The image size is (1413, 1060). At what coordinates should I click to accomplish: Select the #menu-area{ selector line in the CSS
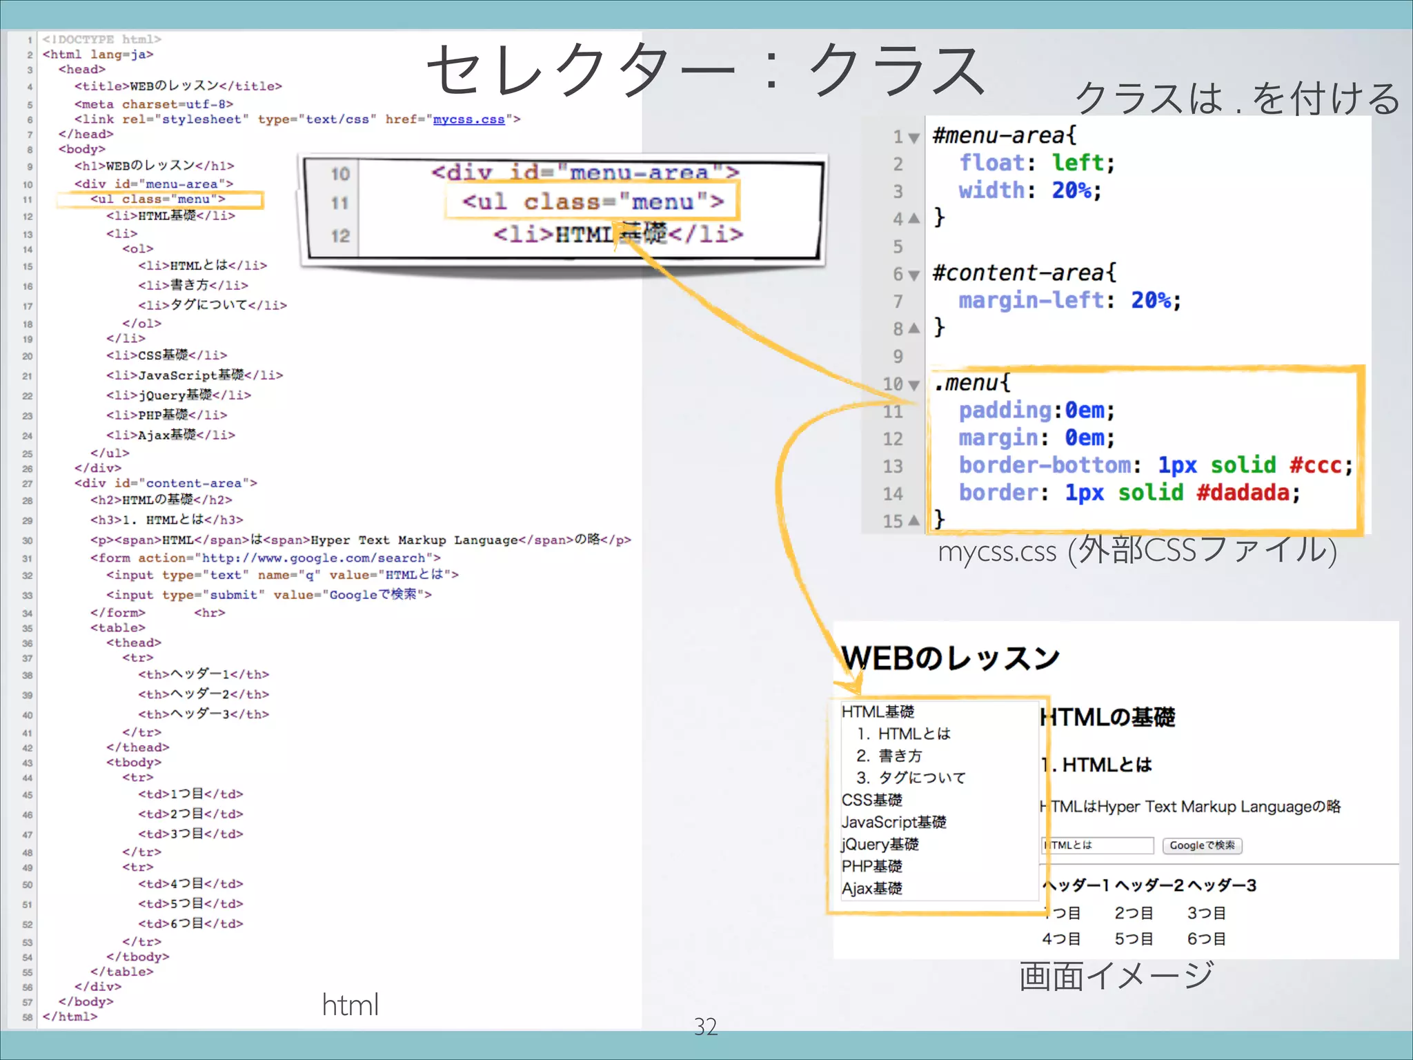point(1004,135)
